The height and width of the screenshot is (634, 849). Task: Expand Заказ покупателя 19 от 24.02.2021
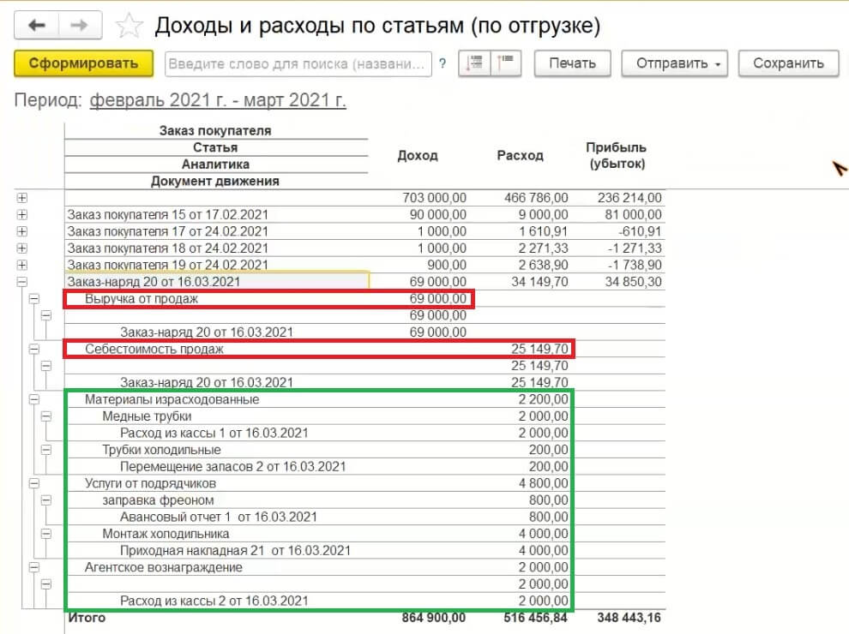coord(22,265)
